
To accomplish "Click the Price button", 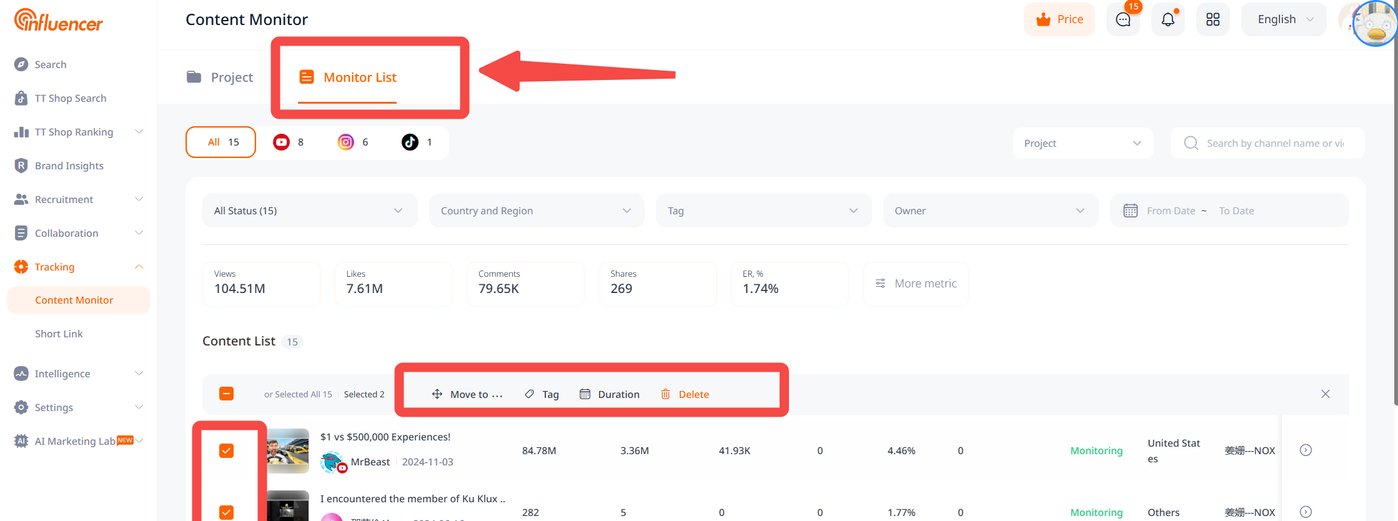I will click(1059, 19).
